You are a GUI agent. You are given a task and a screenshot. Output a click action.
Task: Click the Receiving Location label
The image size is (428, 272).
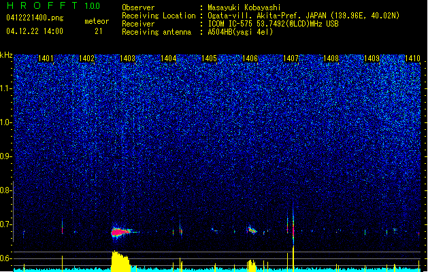159,16
